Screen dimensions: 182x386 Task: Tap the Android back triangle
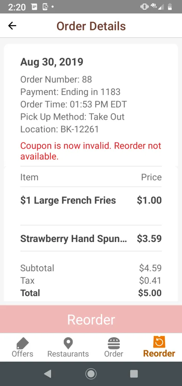47,374
